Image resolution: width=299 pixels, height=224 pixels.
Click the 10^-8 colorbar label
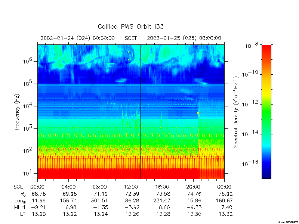click(251, 45)
